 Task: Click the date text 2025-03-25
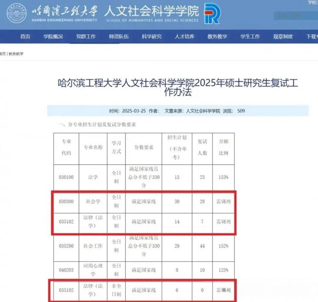[x=134, y=111]
